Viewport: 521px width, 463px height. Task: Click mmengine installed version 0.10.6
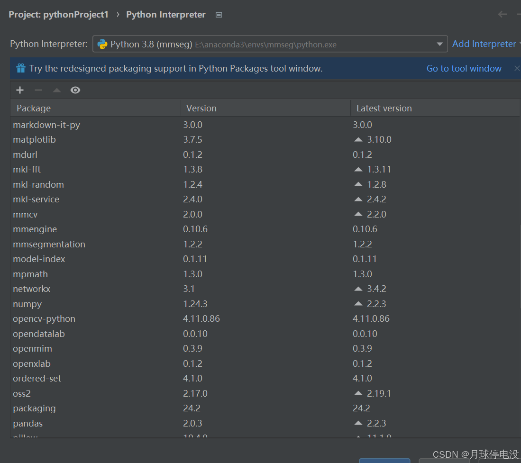coord(195,229)
